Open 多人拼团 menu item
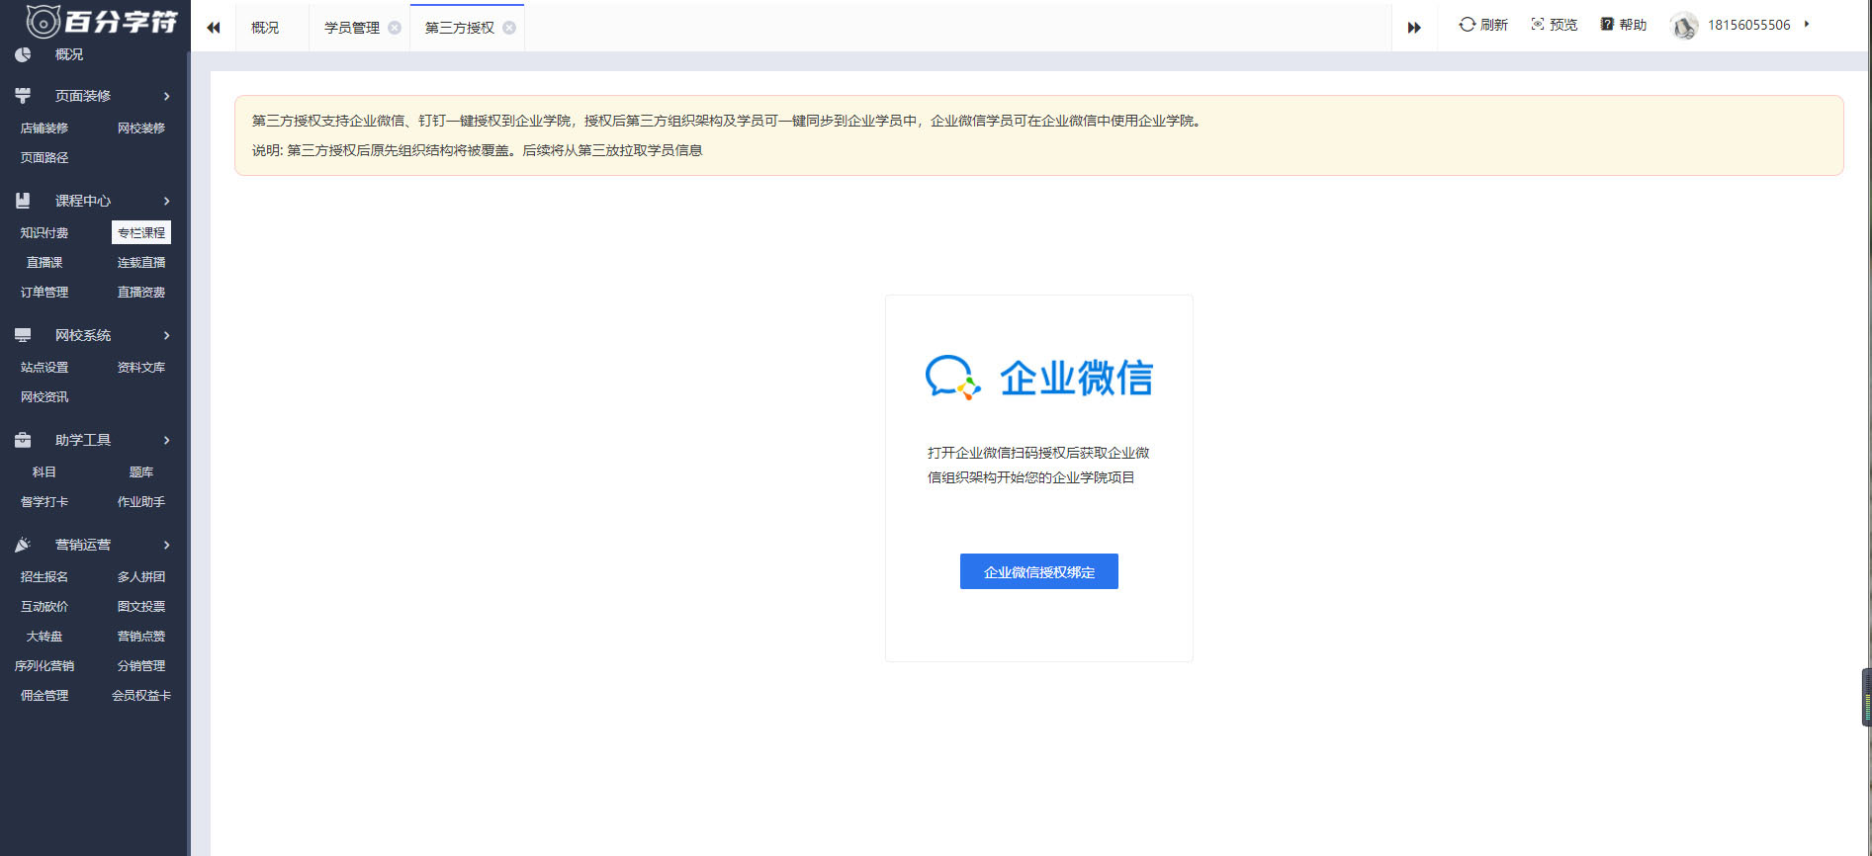This screenshot has width=1872, height=856. 141,577
